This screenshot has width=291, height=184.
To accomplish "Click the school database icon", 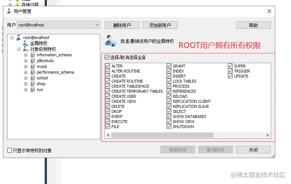I will point(33,78).
